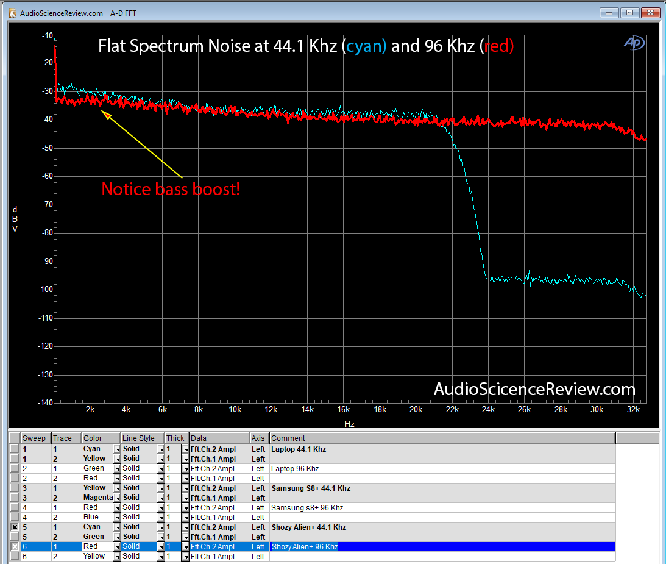Click the Axis column header

(260, 438)
